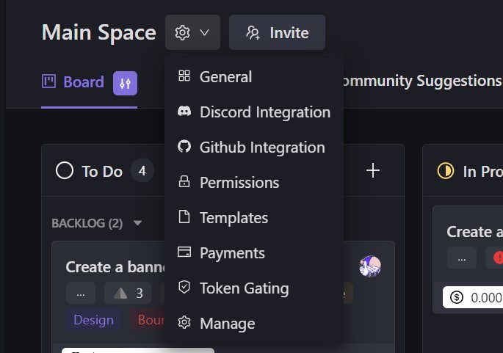Image resolution: width=503 pixels, height=353 pixels.
Task: Click the Templates document icon
Action: point(184,218)
